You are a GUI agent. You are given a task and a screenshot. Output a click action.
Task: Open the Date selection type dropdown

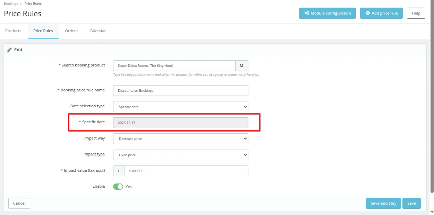point(181,107)
